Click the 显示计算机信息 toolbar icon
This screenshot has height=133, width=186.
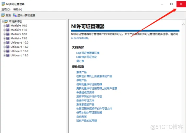[15, 15]
